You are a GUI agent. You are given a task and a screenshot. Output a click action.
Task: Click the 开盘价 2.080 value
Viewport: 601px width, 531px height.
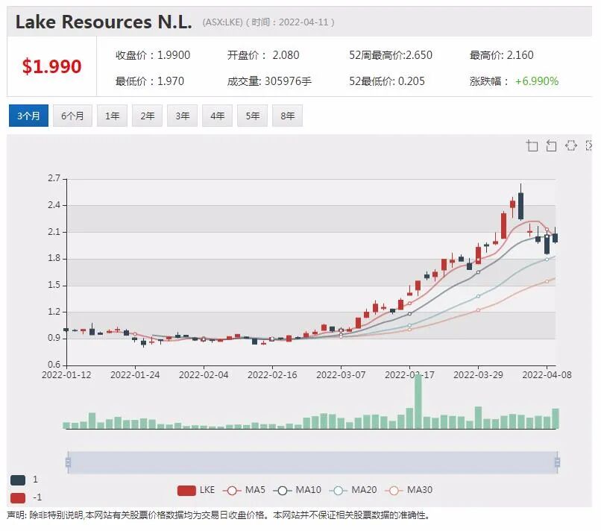click(263, 55)
